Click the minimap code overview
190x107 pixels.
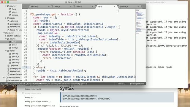pyautogui.click(x=140, y=22)
